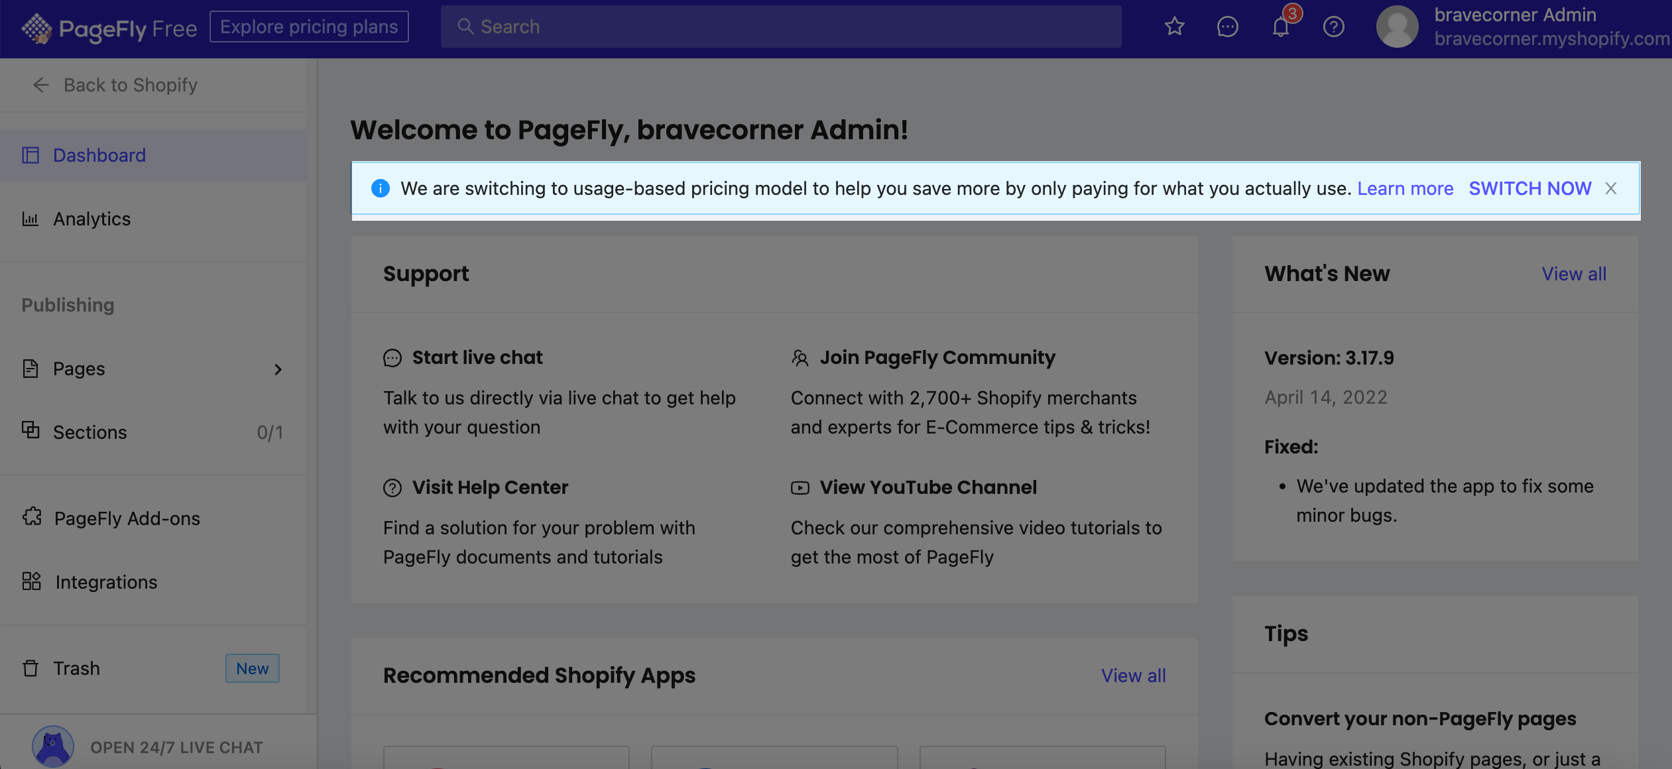This screenshot has height=769, width=1672.
Task: Click the star favorites icon in header
Action: [1174, 27]
